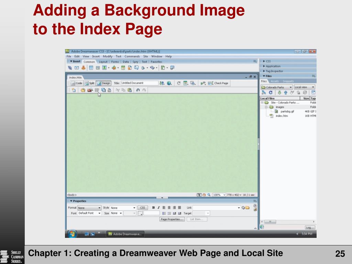Align text center in Properties
The height and width of the screenshot is (264, 352).
click(x=169, y=208)
